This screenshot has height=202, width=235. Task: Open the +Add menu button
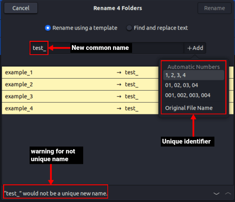[195, 48]
